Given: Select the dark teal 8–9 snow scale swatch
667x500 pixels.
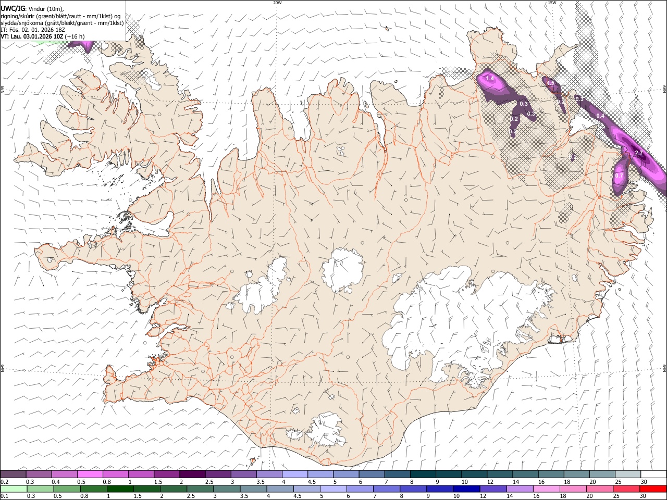Looking at the screenshot, I should [422, 474].
